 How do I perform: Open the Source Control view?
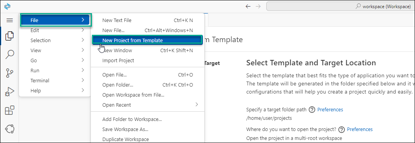(x=10, y=73)
